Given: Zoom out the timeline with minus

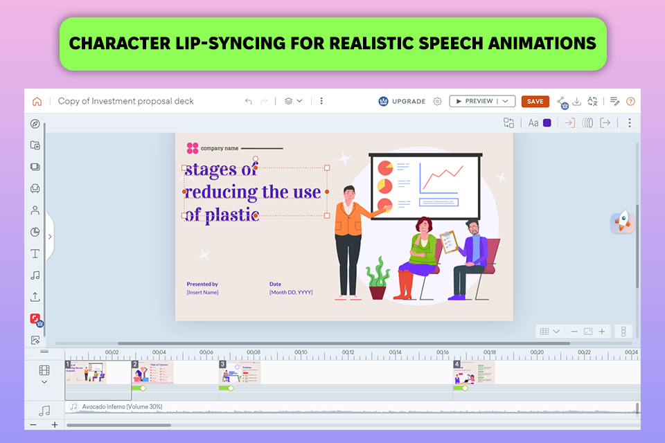Looking at the screenshot, I should (33, 425).
